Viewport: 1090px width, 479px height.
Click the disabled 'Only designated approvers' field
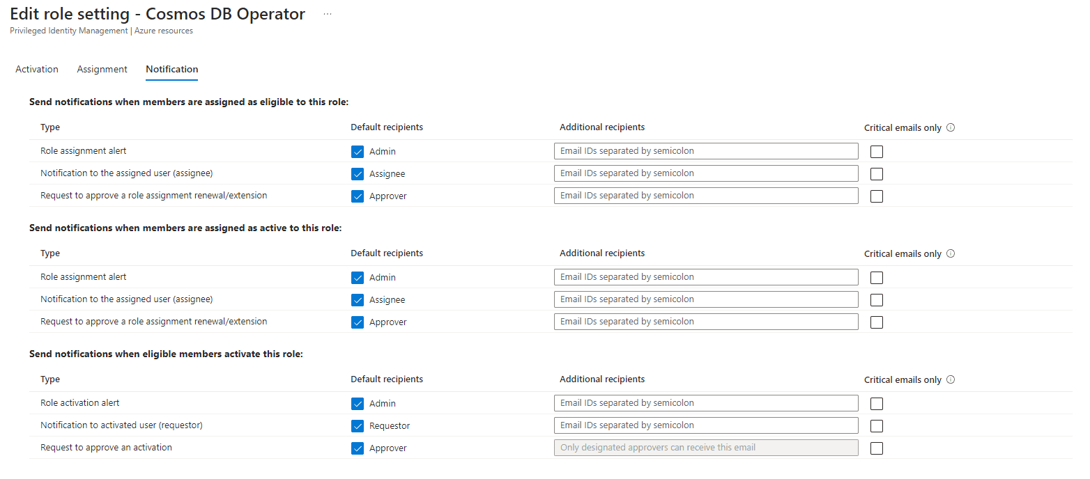coord(706,448)
